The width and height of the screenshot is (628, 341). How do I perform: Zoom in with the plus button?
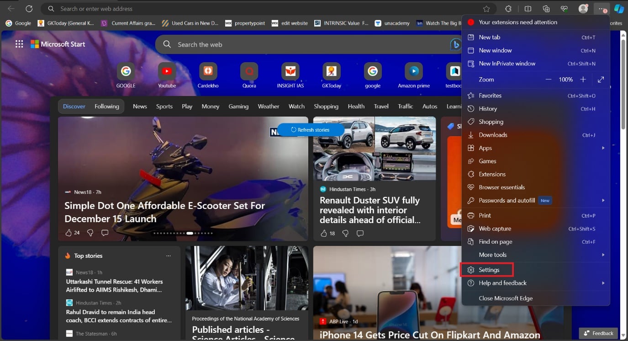(x=583, y=80)
